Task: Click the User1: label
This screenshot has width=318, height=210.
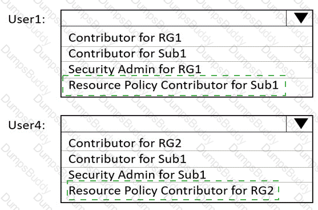Action: tap(27, 19)
